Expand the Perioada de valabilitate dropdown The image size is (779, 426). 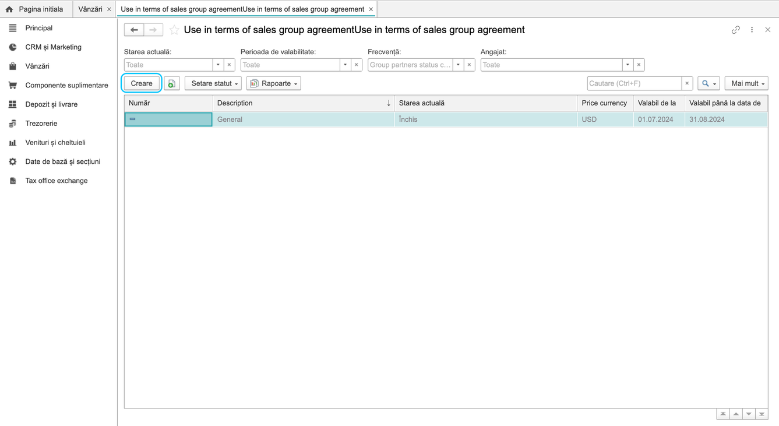coord(346,65)
